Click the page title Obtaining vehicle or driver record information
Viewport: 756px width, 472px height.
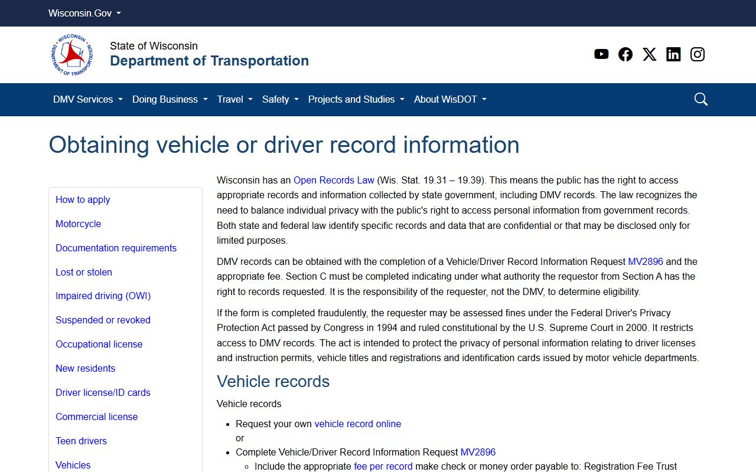coord(284,145)
